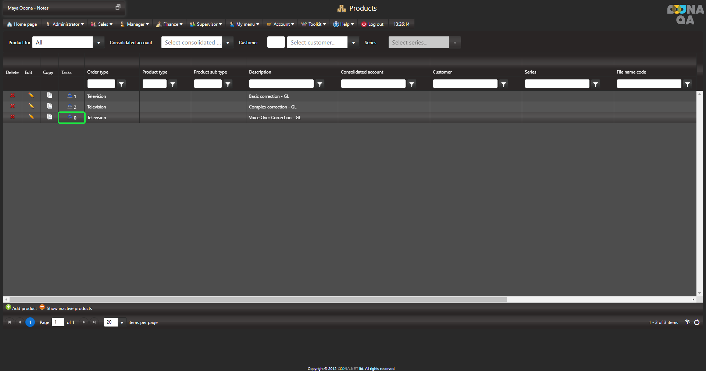Click the Description column filter icon
The height and width of the screenshot is (371, 706).
coord(320,84)
